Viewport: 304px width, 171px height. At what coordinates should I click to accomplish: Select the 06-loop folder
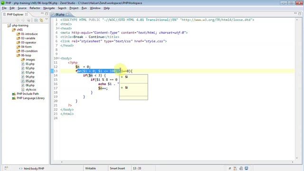click(x=26, y=55)
